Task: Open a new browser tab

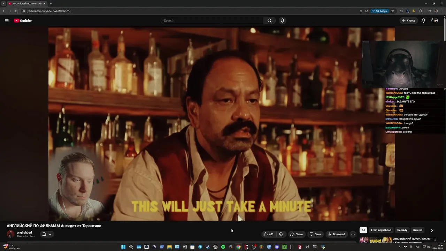Action: pos(51,3)
